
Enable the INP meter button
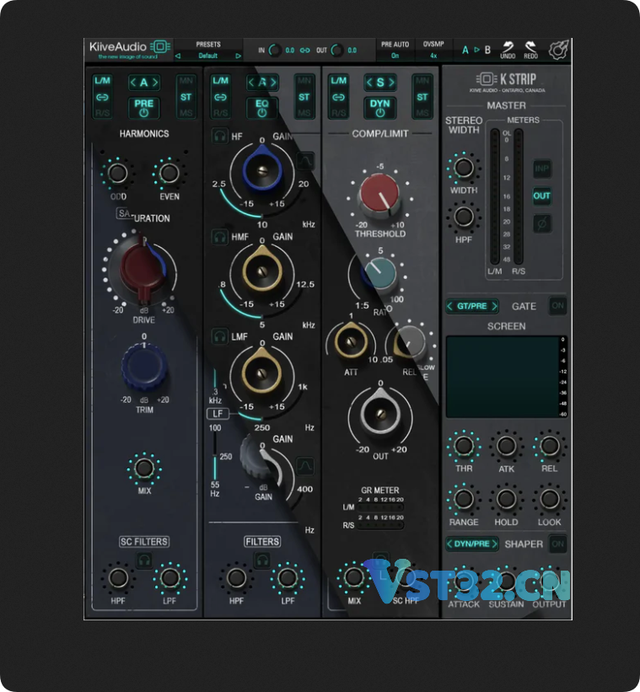point(542,168)
